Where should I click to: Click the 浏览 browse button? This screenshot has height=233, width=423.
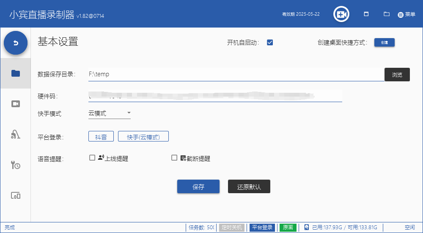[397, 75]
